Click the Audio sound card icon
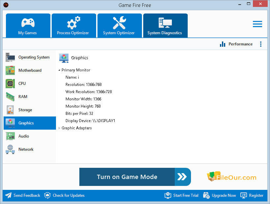The image size is (270, 204). (10, 136)
